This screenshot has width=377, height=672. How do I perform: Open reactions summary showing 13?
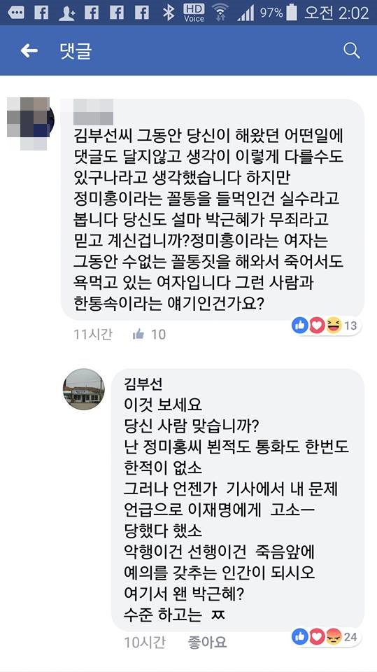click(x=327, y=326)
